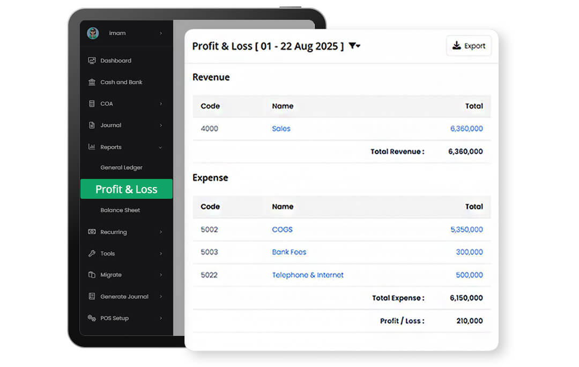Viewport: 579px width, 367px height.
Task: Open the Sales account link
Action: [x=281, y=129]
